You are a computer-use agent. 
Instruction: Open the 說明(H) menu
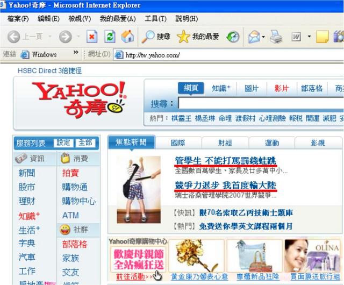point(187,19)
